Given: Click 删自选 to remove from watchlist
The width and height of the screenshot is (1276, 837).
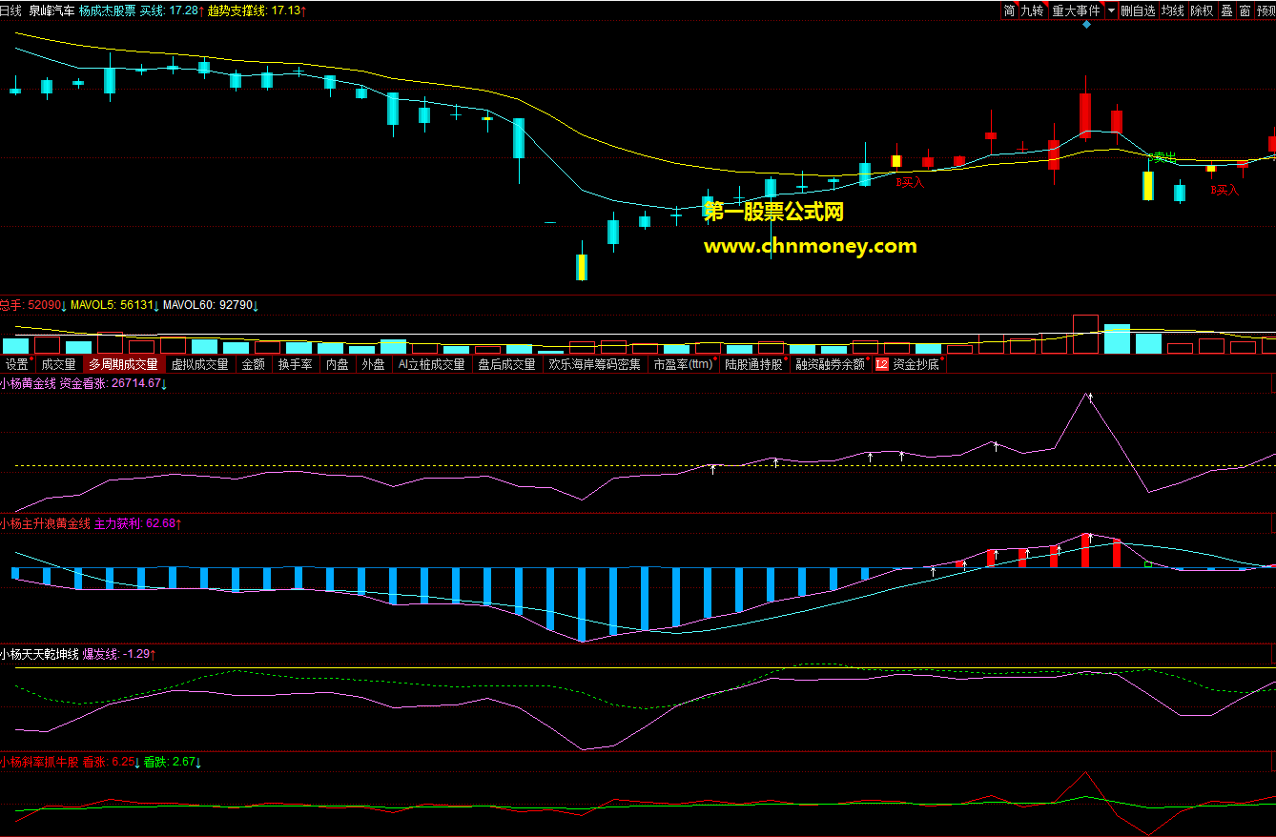Looking at the screenshot, I should point(1138,10).
